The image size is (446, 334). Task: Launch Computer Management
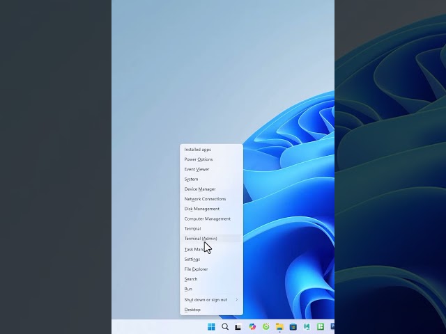(211, 218)
